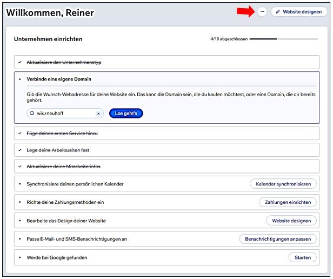Expand Aktualisiere deine Mitarbeiterinfos step
The height and width of the screenshot is (279, 333).
coord(64,167)
